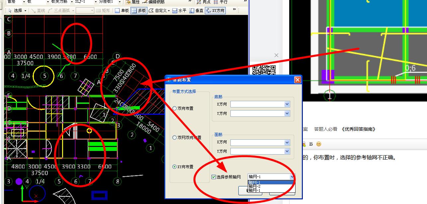Click the smiley emoji icon in editor
The height and width of the screenshot is (204, 427).
point(319,144)
